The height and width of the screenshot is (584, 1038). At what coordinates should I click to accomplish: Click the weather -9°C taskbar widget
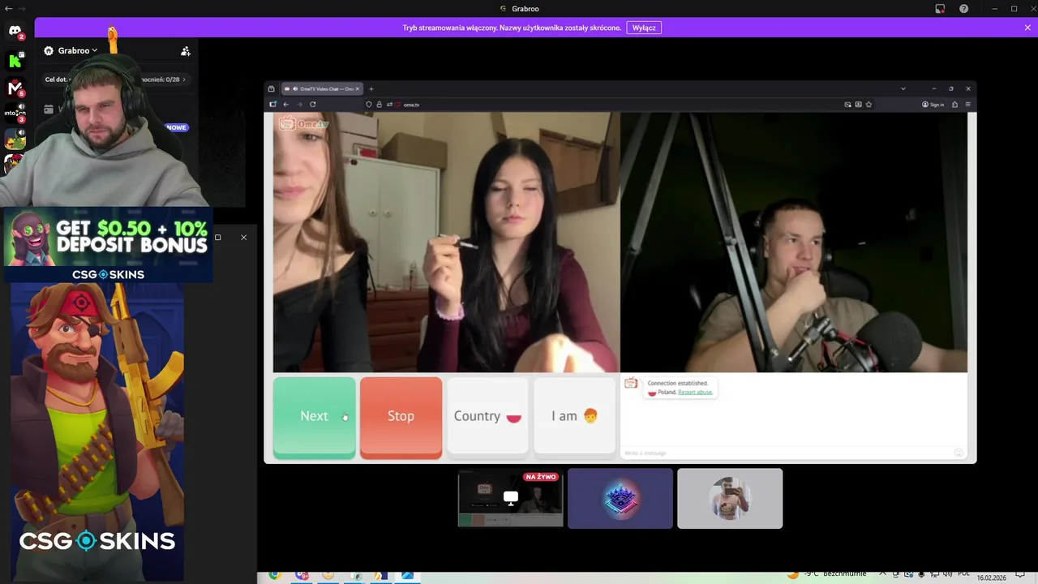pyautogui.click(x=826, y=574)
